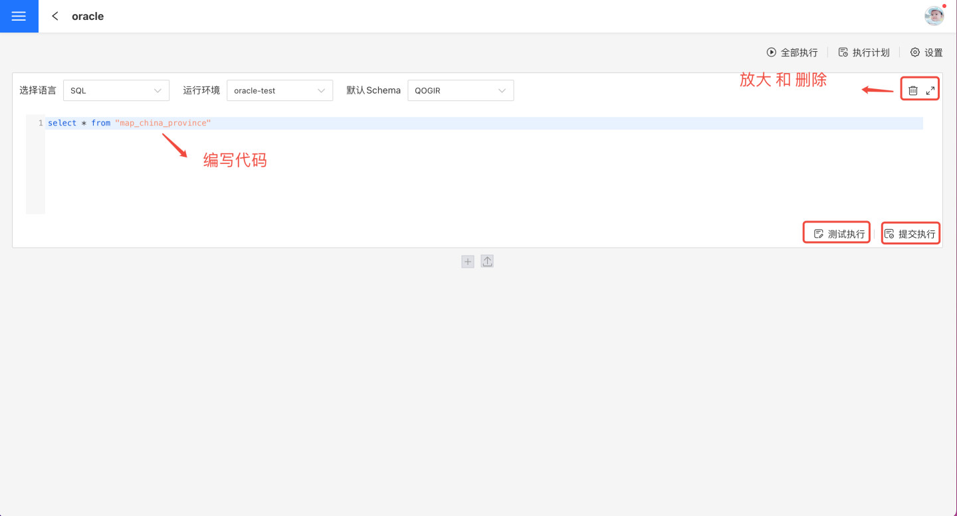
Task: Open user profile avatar
Action: click(934, 16)
